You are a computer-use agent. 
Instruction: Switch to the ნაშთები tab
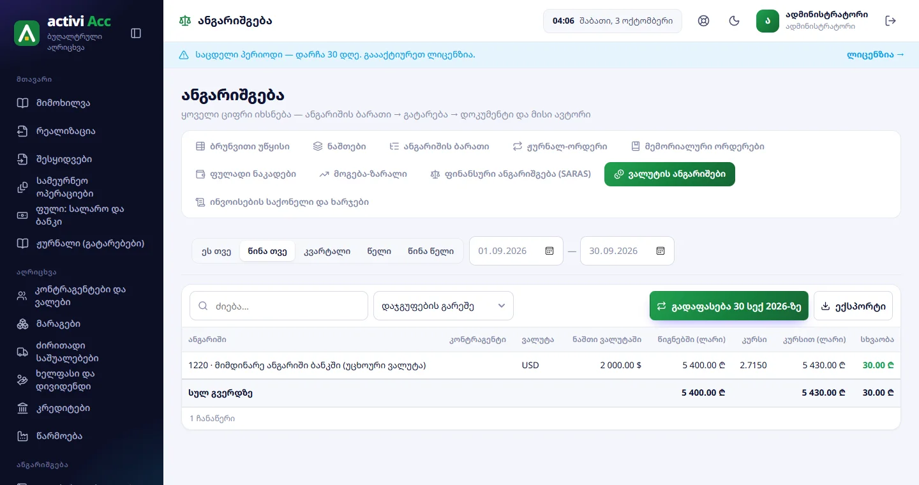340,147
